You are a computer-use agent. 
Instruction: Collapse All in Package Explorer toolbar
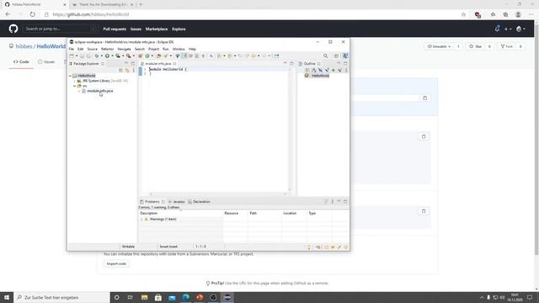point(120,70)
